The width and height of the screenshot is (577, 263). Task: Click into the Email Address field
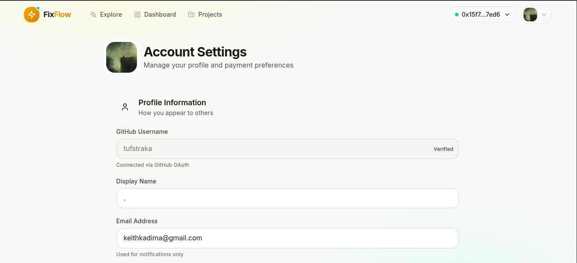[287, 238]
